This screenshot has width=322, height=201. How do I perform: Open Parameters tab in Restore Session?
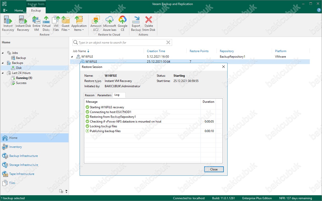pyautogui.click(x=104, y=95)
